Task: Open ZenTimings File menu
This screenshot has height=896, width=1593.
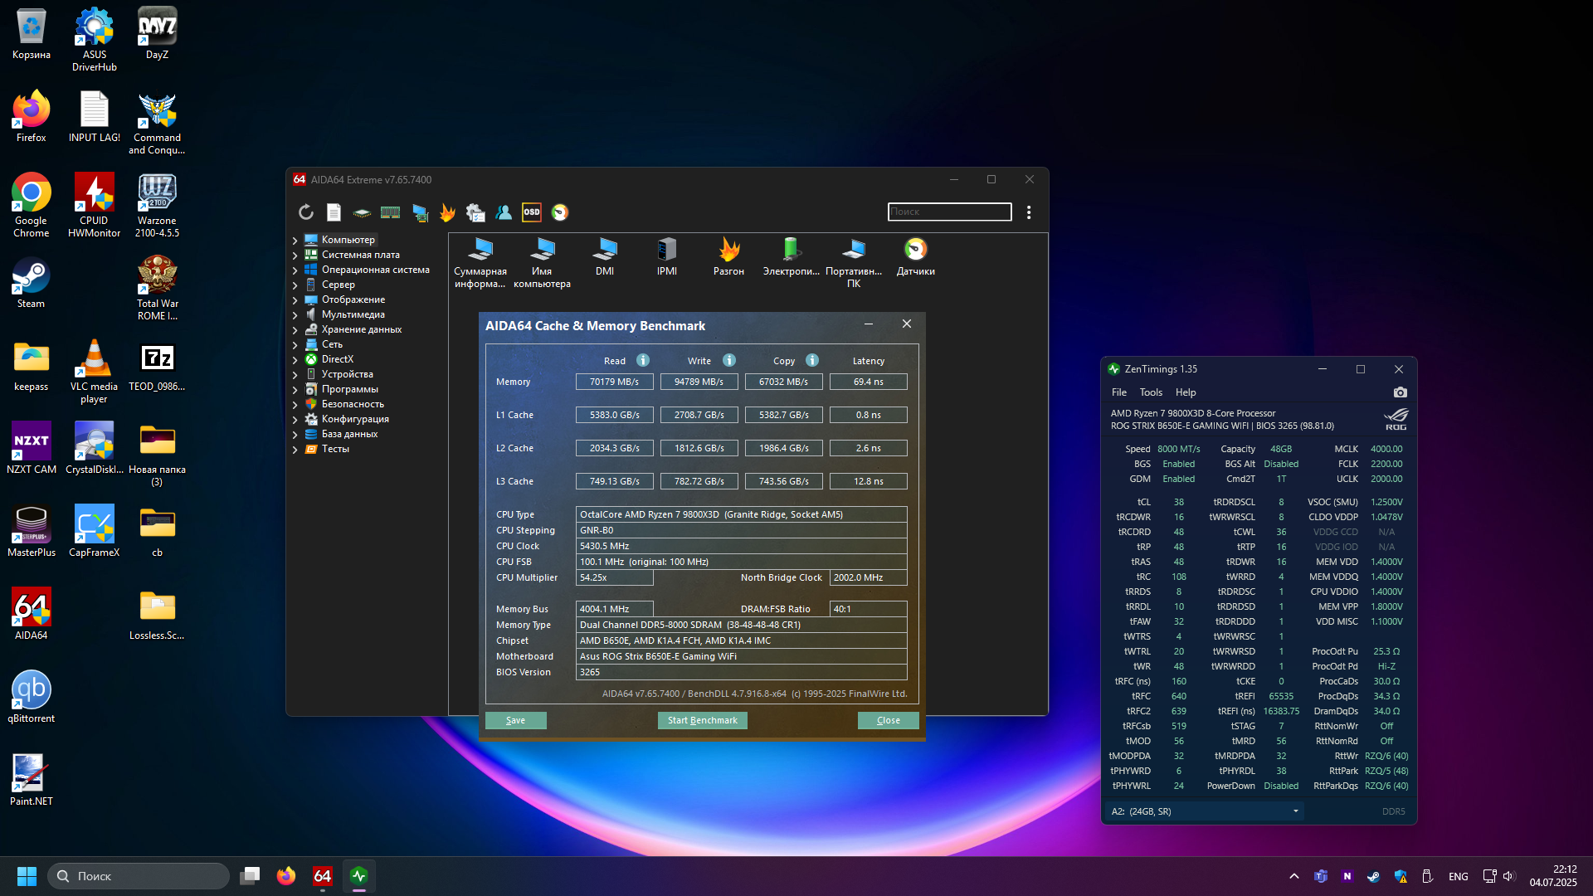Action: pos(1118,392)
